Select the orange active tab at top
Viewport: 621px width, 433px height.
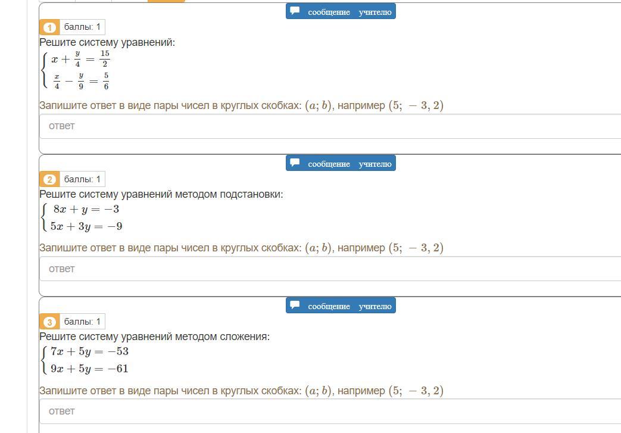click(x=166, y=1)
